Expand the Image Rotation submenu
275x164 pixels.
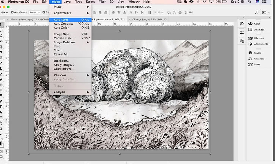click(x=70, y=42)
